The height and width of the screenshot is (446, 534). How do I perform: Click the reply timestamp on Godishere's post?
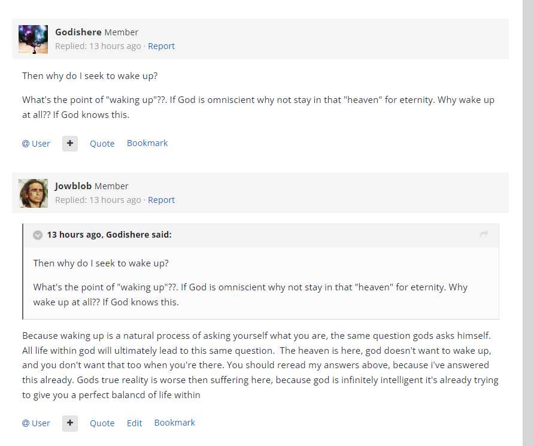[115, 46]
